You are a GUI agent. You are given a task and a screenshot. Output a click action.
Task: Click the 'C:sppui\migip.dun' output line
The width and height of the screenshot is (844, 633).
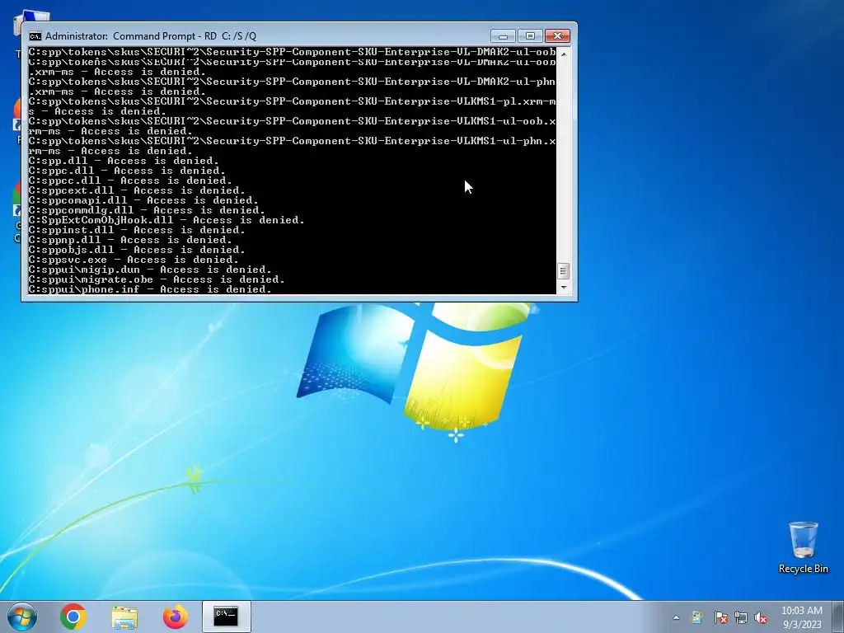[x=150, y=270]
